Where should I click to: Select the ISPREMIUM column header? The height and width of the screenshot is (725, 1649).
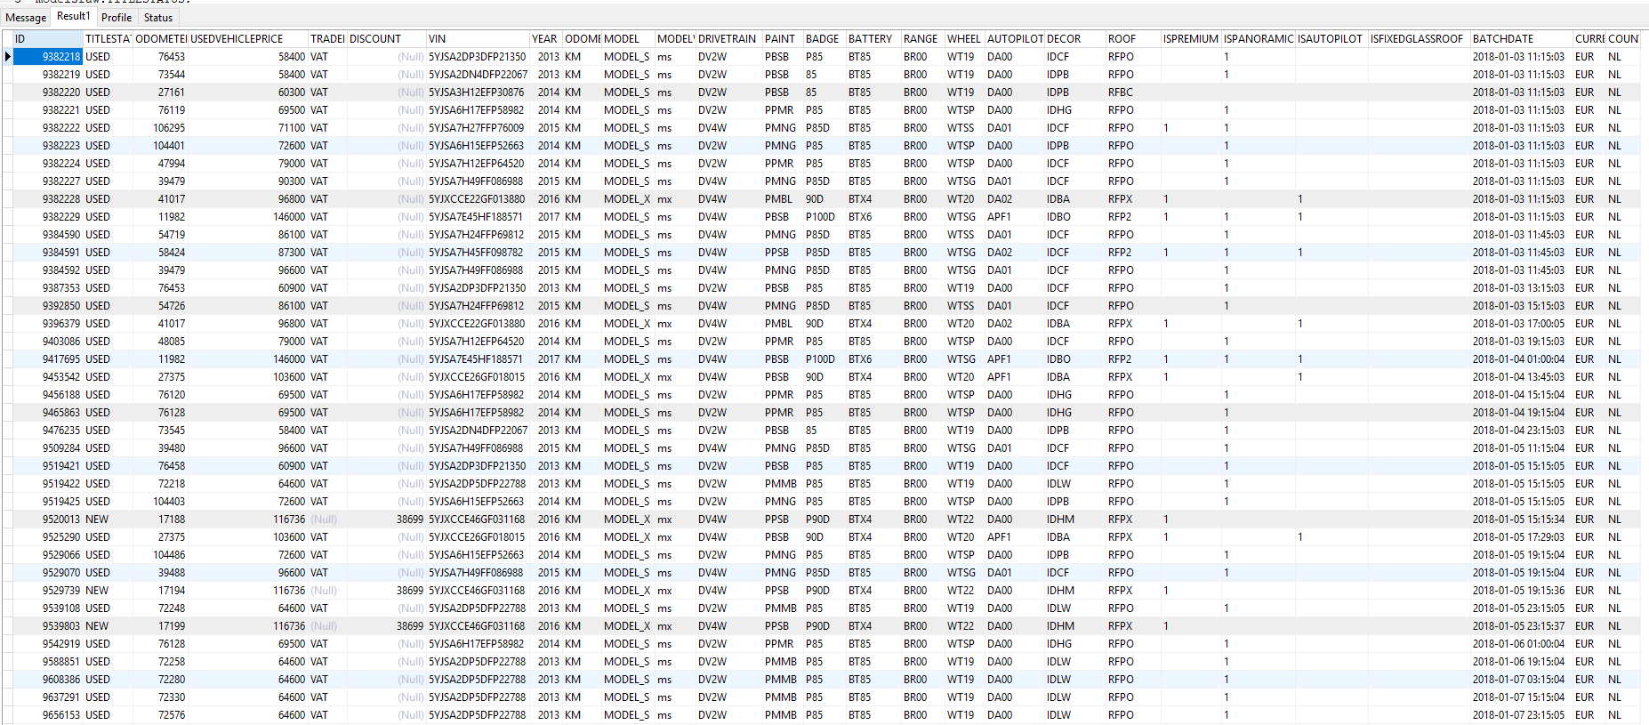[x=1191, y=39]
